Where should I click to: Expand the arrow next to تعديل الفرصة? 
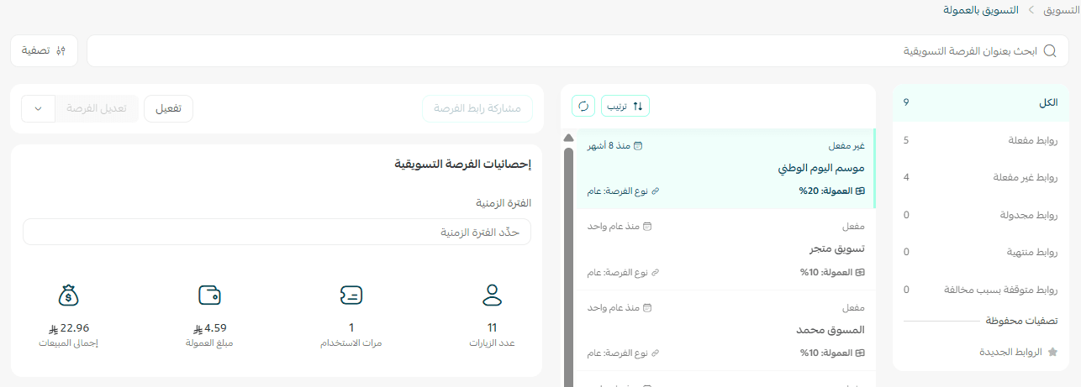pyautogui.click(x=38, y=108)
